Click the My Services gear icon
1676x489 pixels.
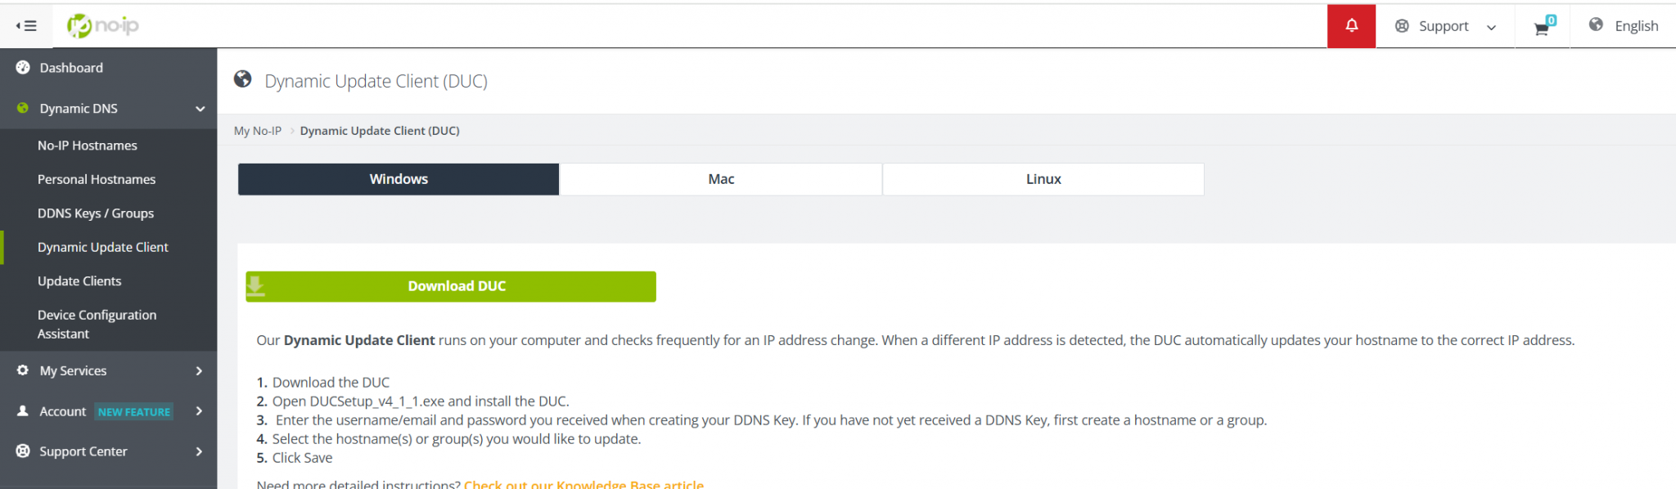click(23, 370)
